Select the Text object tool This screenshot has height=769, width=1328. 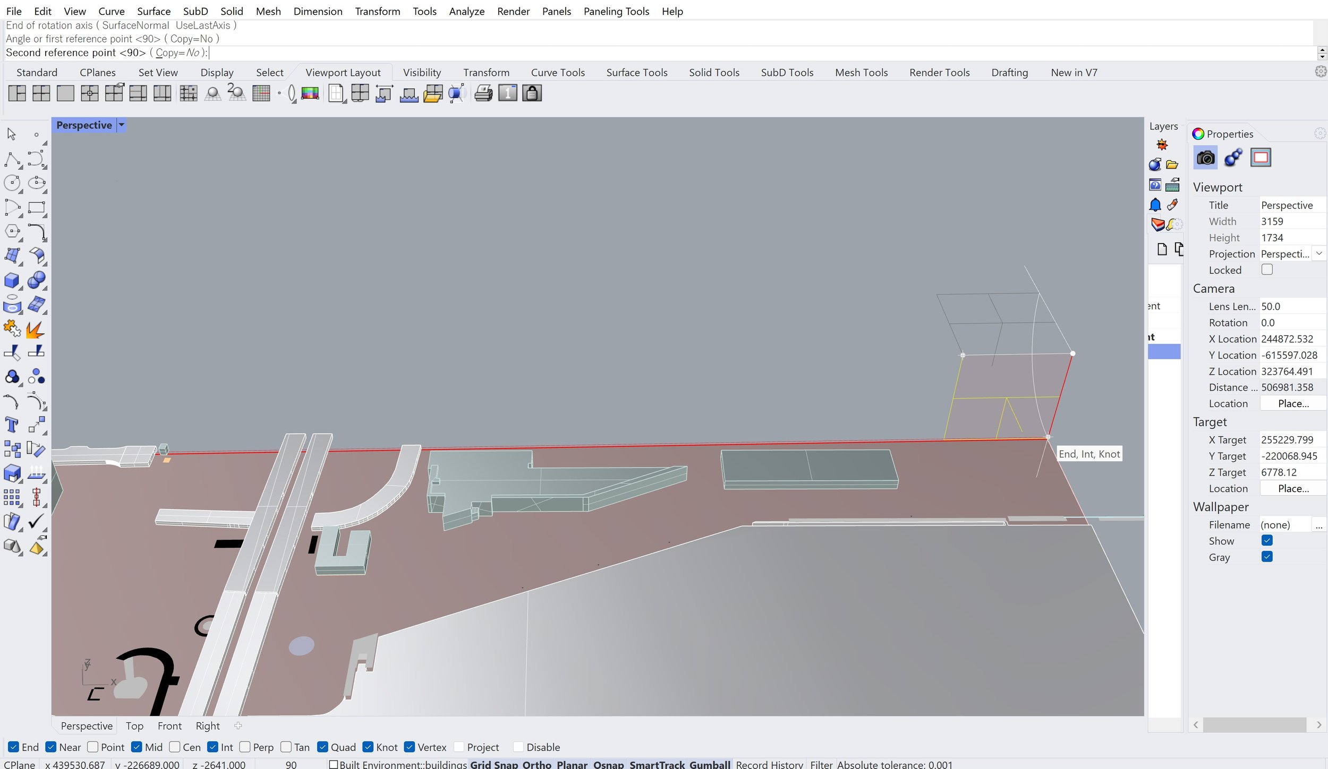tap(12, 426)
